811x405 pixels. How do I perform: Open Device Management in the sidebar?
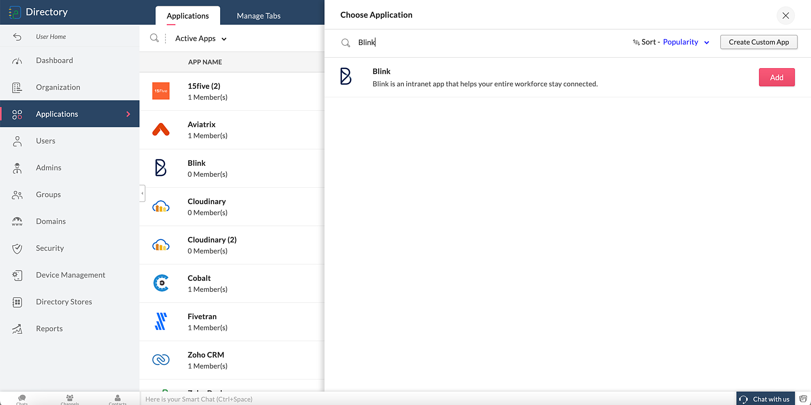[x=70, y=275]
